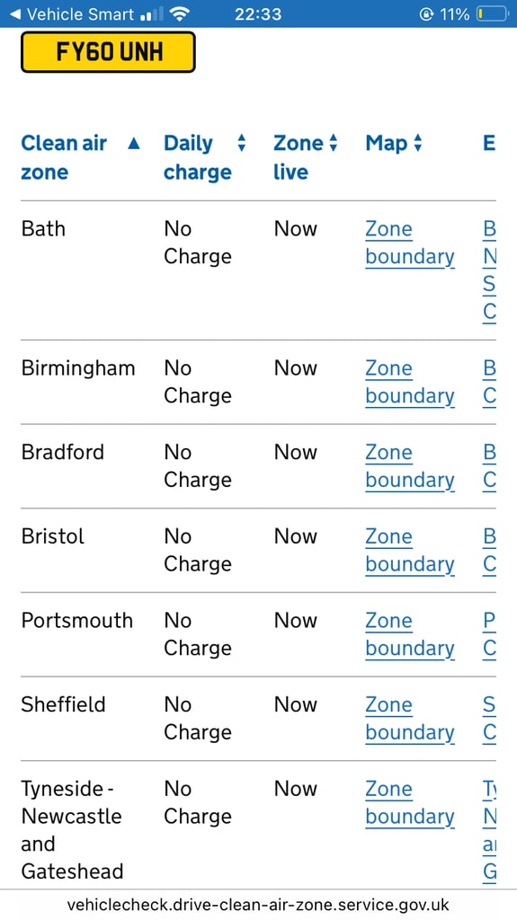Viewport: 517px width, 920px height.
Task: Open Bradford Zone boundary map link
Action: [x=409, y=466]
